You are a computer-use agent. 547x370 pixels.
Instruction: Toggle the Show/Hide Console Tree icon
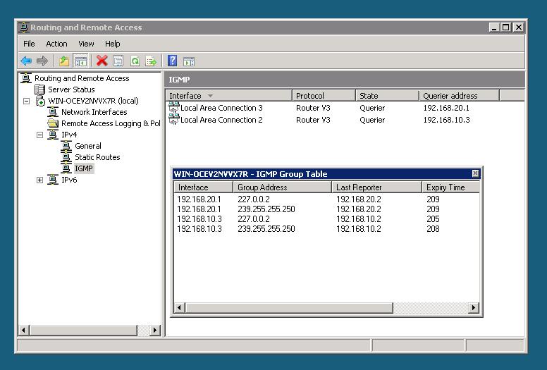(80, 61)
